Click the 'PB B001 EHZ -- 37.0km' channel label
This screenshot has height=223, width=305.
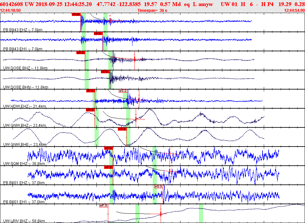(24, 183)
